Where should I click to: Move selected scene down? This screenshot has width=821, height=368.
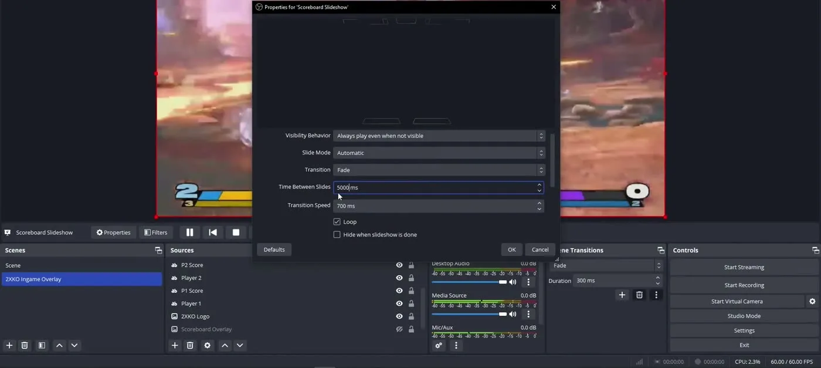pos(74,346)
